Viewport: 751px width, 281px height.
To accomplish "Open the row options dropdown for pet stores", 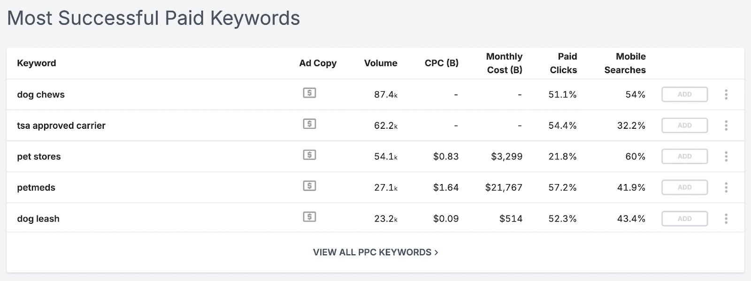I will (726, 156).
